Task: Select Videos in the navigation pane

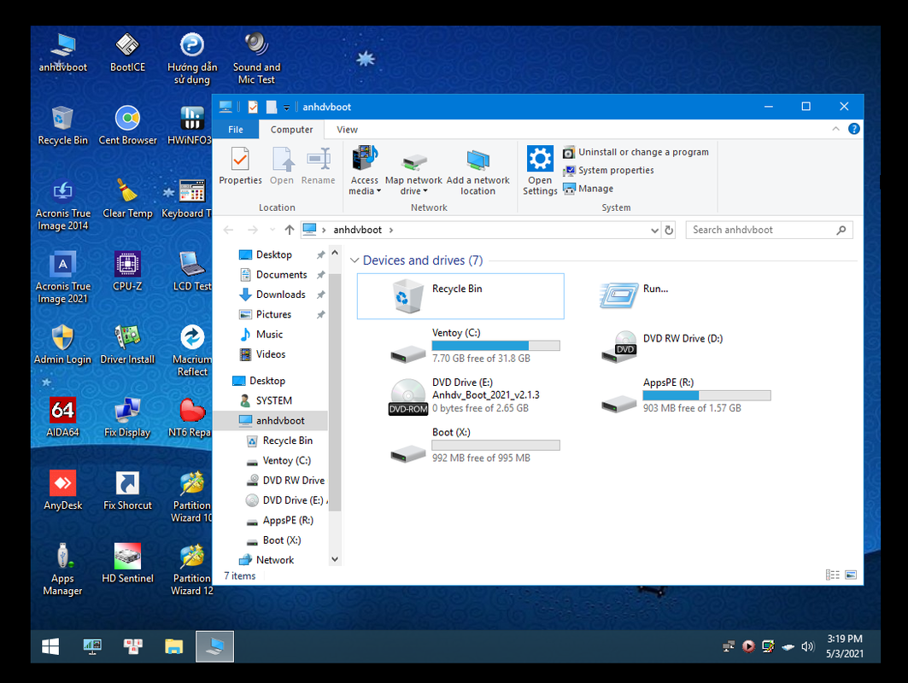Action: [263, 354]
